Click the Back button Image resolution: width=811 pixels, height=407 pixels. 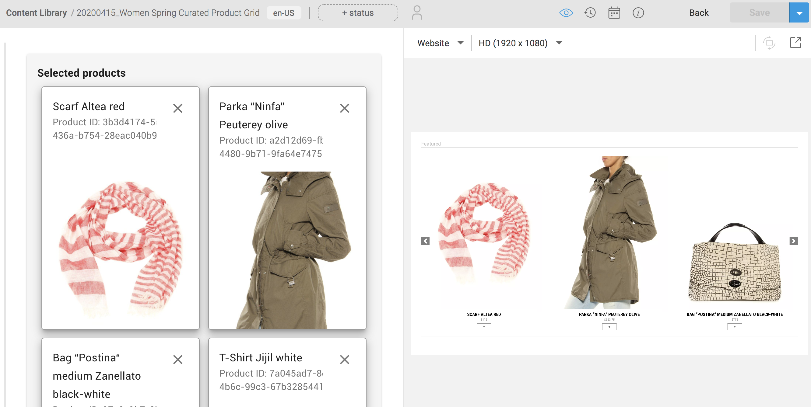point(699,13)
